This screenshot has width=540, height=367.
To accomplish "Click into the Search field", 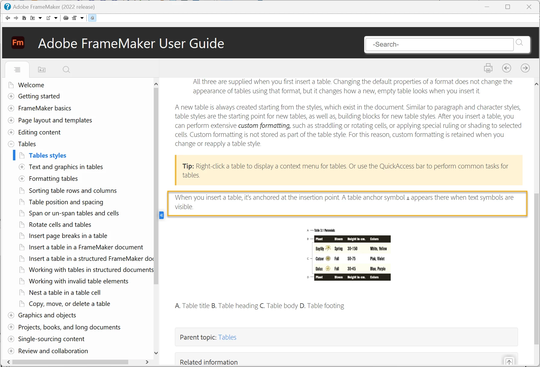I will [x=439, y=45].
